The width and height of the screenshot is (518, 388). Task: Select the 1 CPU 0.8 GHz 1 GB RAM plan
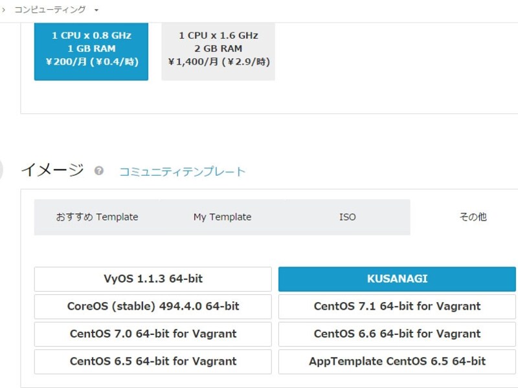tap(91, 49)
